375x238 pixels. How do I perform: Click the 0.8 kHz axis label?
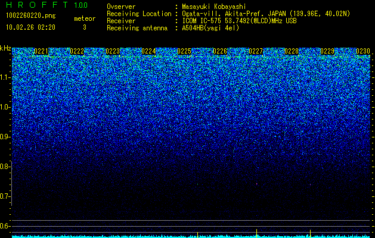pos(4,167)
